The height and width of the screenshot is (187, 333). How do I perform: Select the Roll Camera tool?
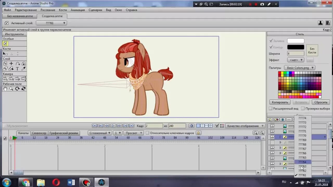[x=17, y=79]
